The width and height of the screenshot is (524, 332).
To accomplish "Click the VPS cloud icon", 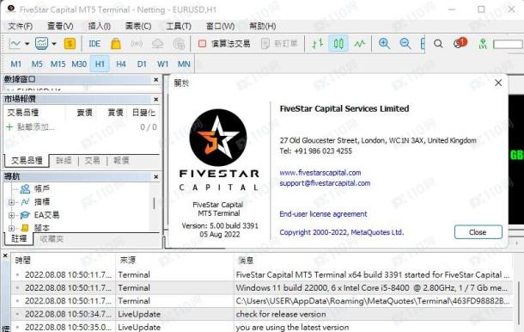I will [157, 44].
